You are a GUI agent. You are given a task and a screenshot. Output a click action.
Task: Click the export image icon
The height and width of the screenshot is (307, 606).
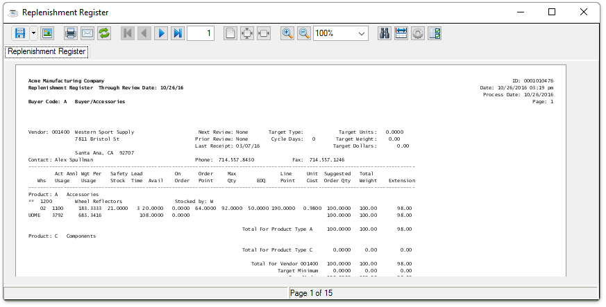[x=47, y=33]
